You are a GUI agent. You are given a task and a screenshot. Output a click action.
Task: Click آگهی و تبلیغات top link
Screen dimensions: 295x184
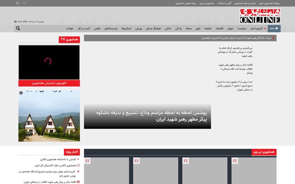tap(225, 3)
